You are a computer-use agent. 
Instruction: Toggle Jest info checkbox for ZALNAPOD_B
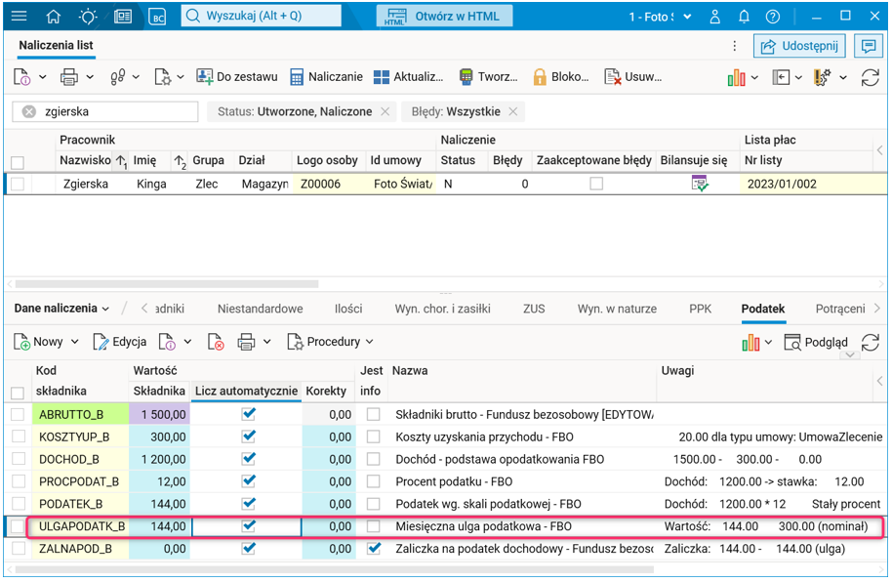373,549
